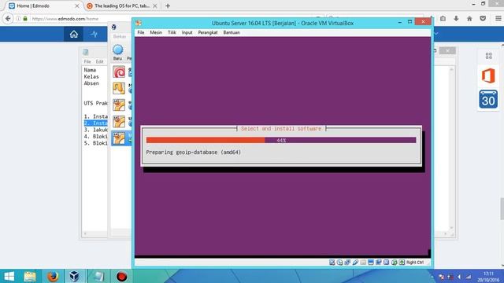The width and height of the screenshot is (504, 283).
Task: Switch to 'The leading OS for PC' tab
Action: tap(122, 6)
